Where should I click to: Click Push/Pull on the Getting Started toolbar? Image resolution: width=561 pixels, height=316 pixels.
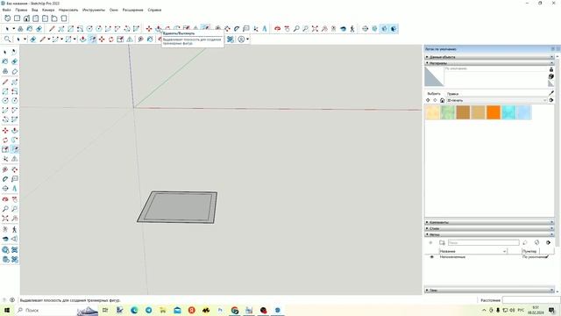click(83, 39)
